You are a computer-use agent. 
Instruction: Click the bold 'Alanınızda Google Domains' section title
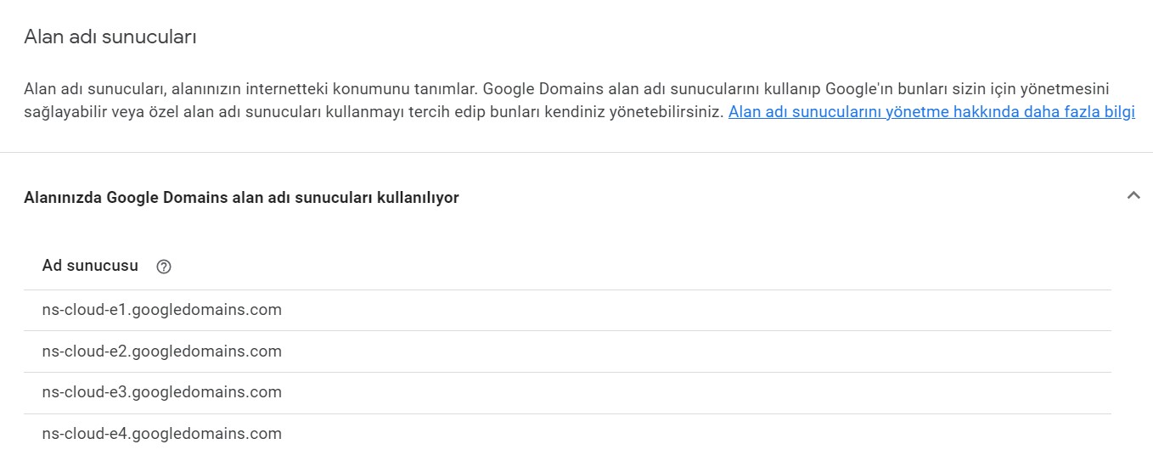point(241,198)
